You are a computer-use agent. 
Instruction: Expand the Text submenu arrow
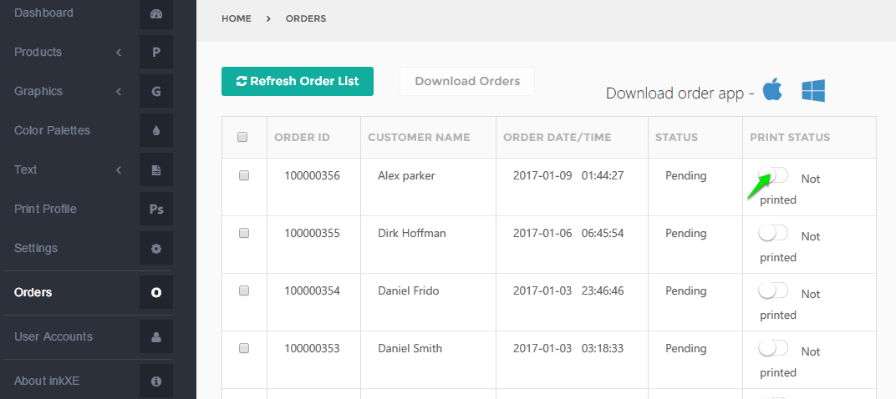[x=119, y=169]
